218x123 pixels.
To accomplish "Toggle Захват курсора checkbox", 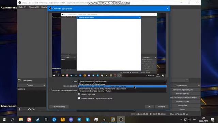I will pos(79,94).
